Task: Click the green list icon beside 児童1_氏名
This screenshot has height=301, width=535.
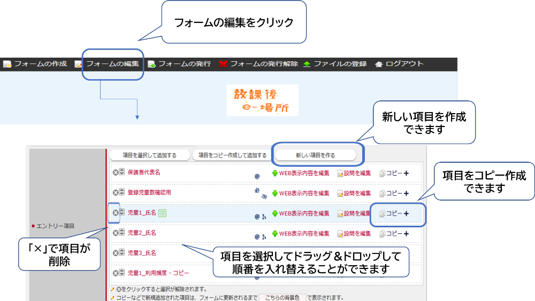Action: coord(162,213)
